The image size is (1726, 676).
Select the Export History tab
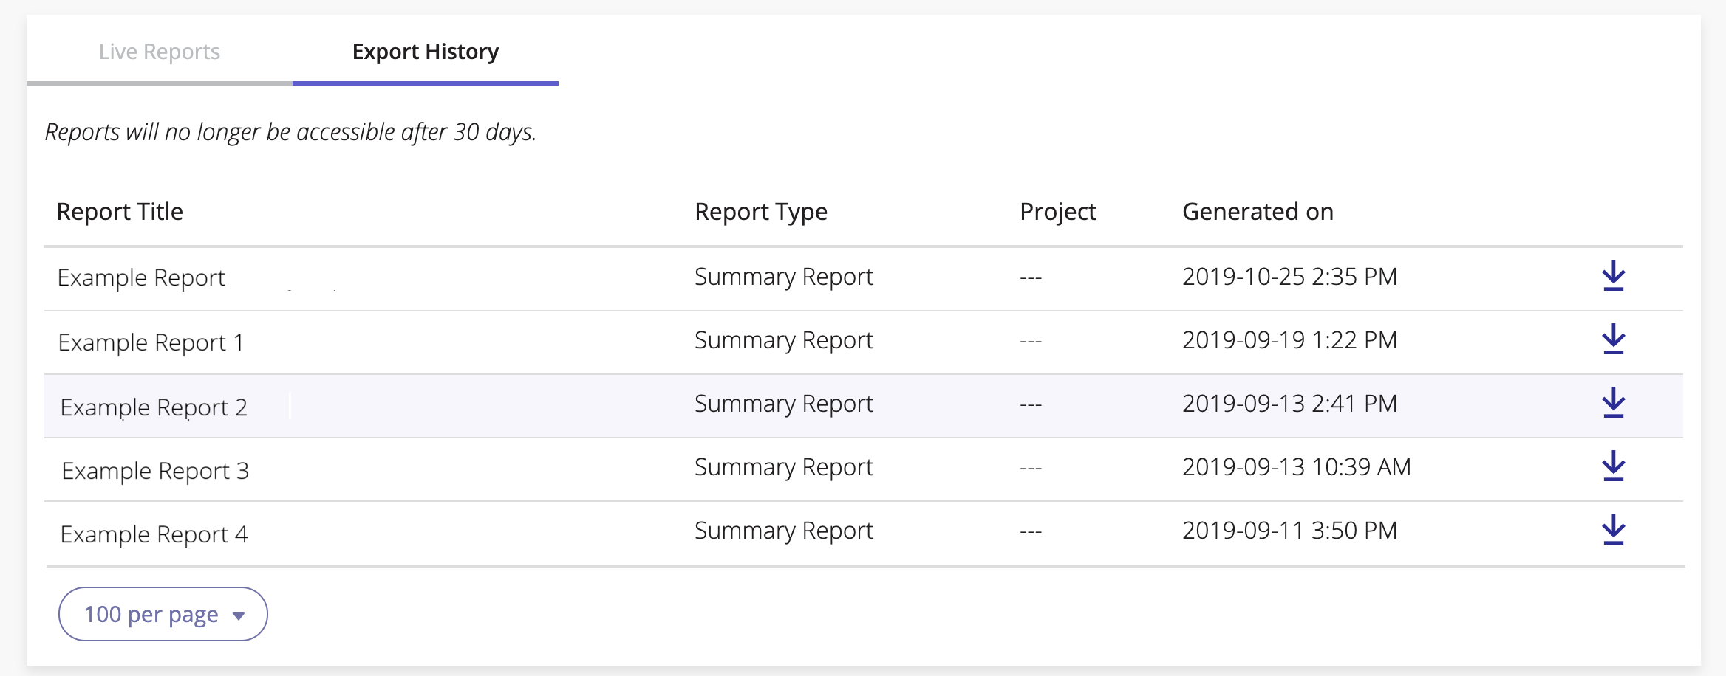pyautogui.click(x=426, y=52)
